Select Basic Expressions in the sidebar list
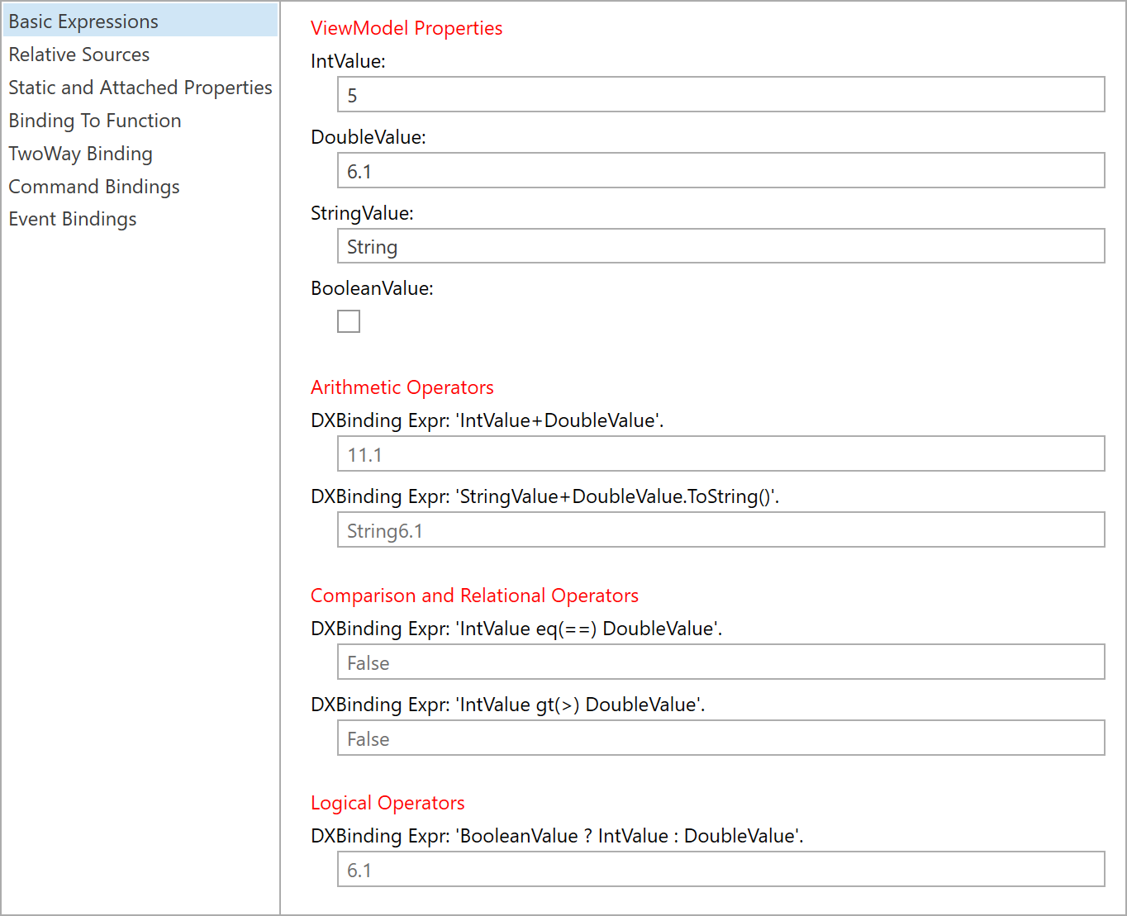Viewport: 1127px width, 916px height. pyautogui.click(x=83, y=21)
